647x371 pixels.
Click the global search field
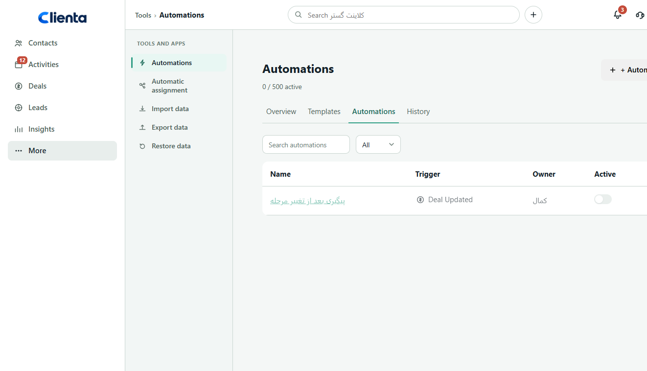pos(404,15)
